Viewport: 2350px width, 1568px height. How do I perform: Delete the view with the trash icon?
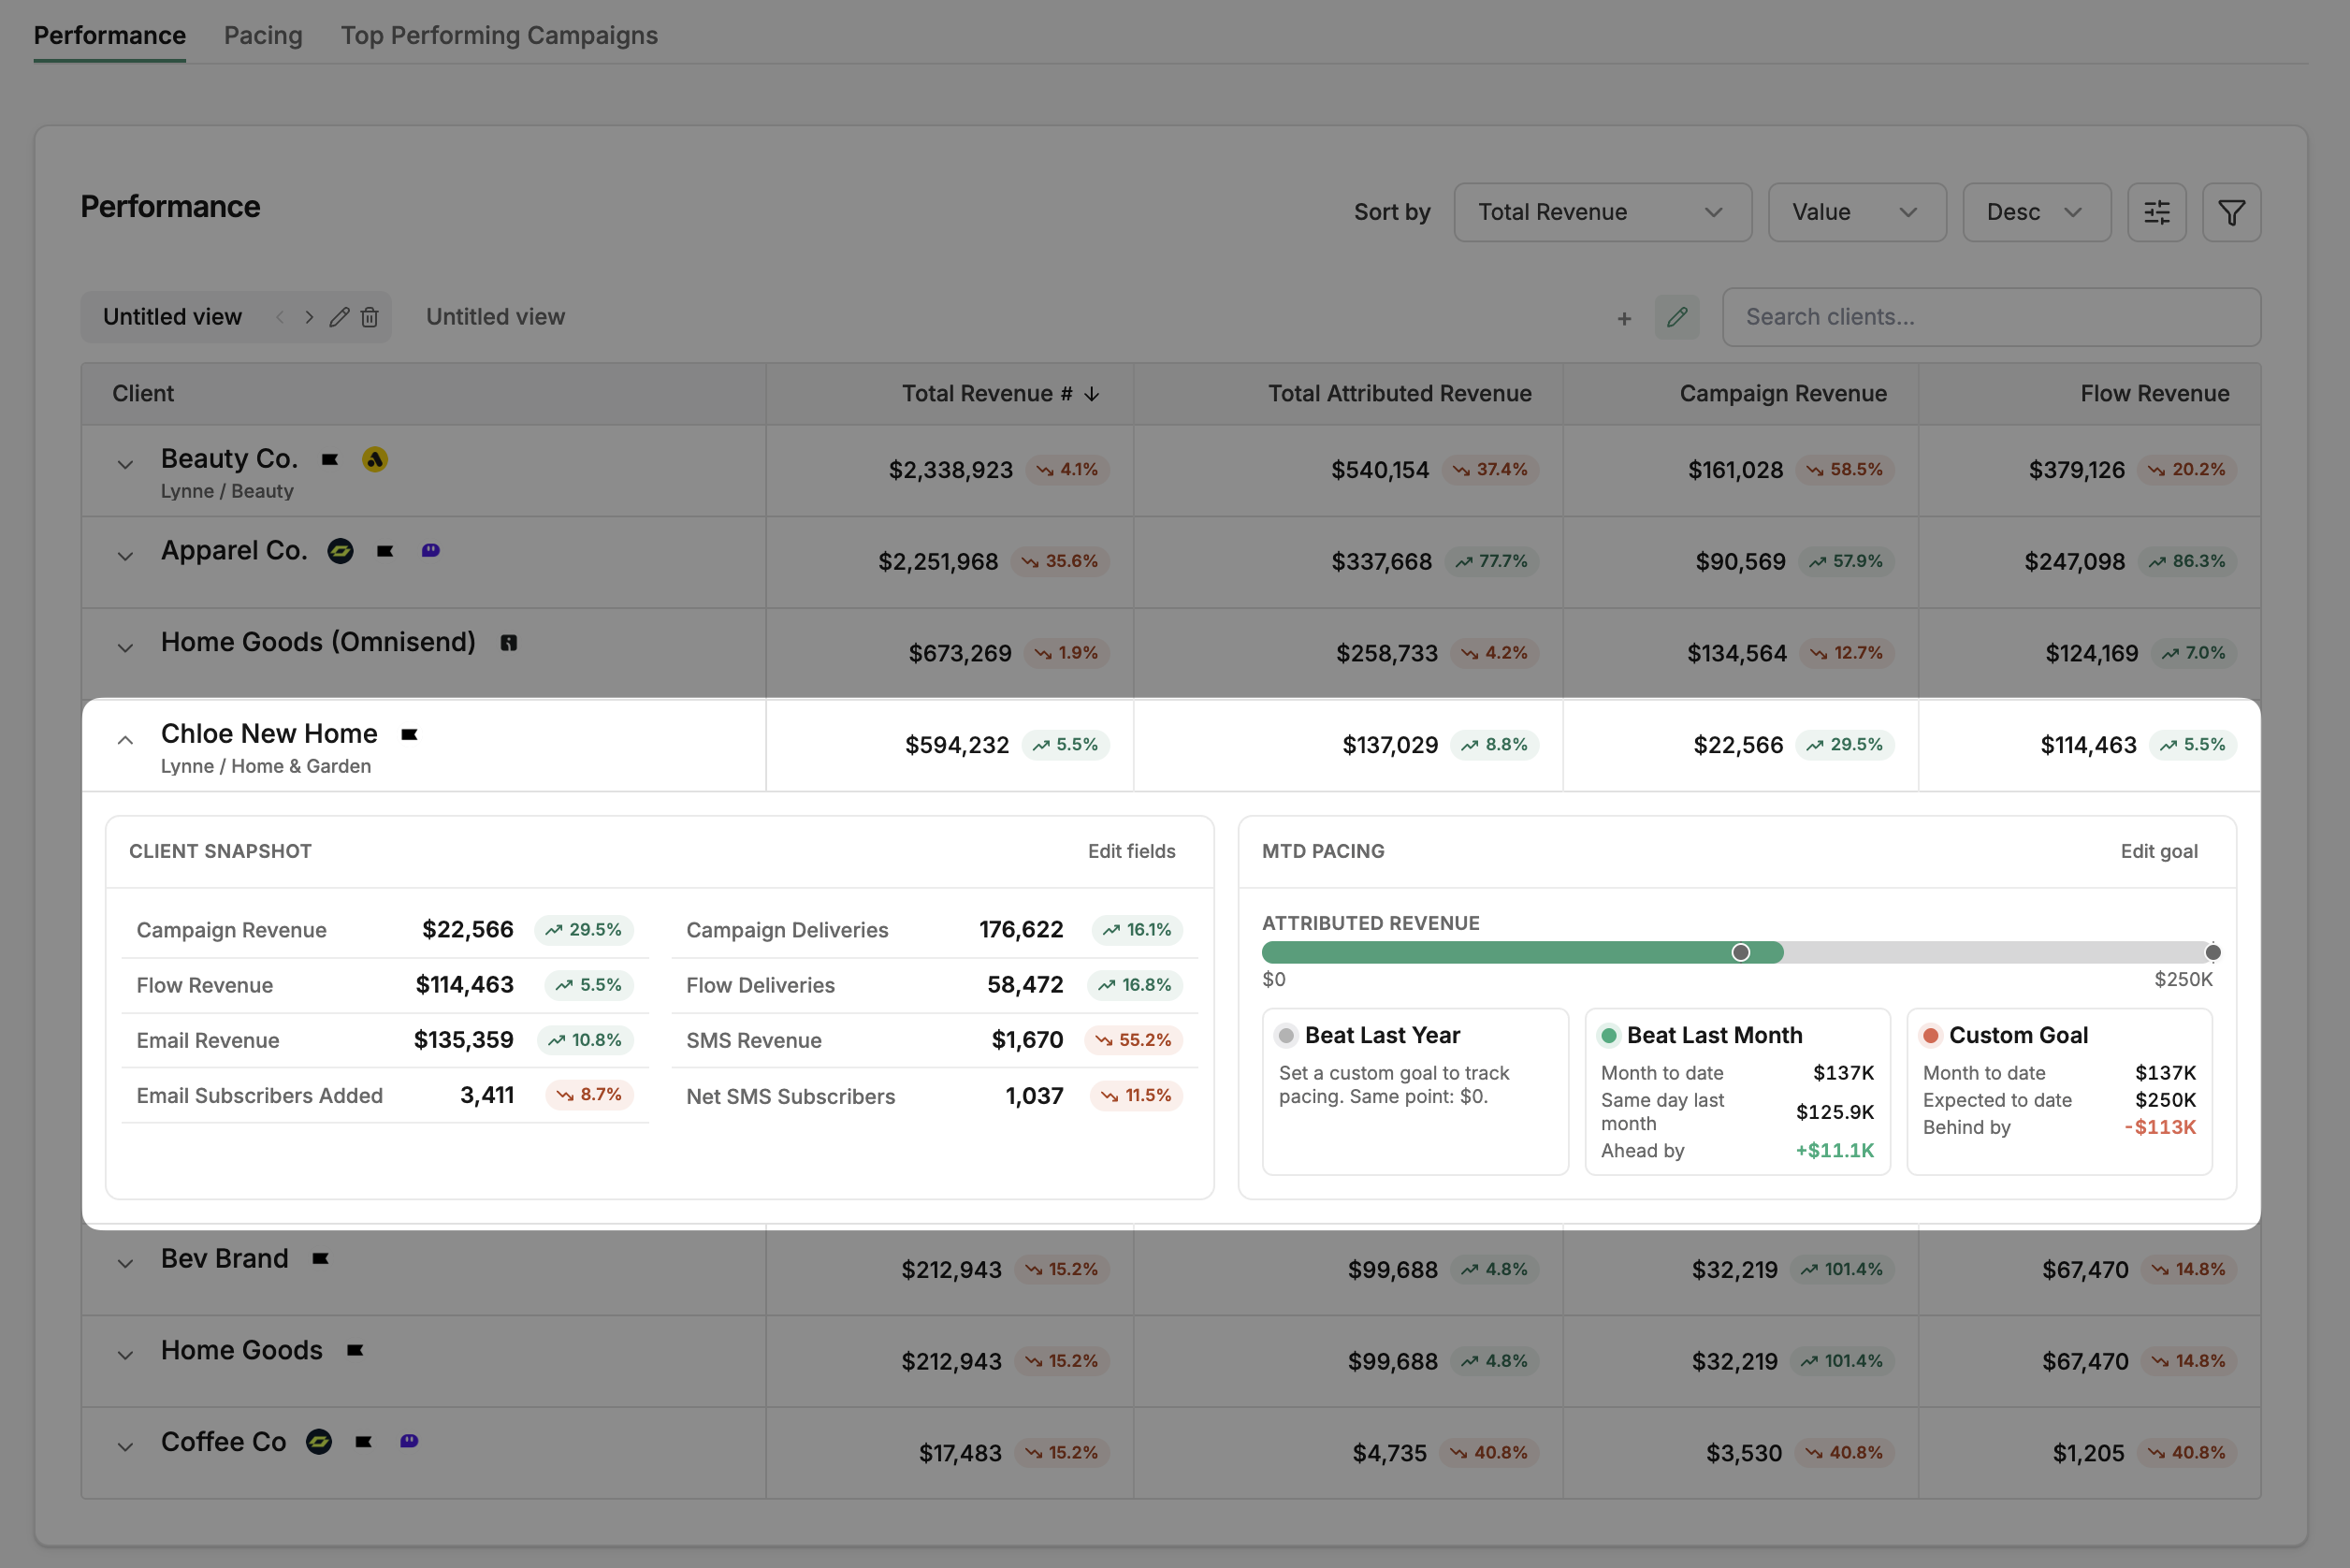pyautogui.click(x=369, y=317)
